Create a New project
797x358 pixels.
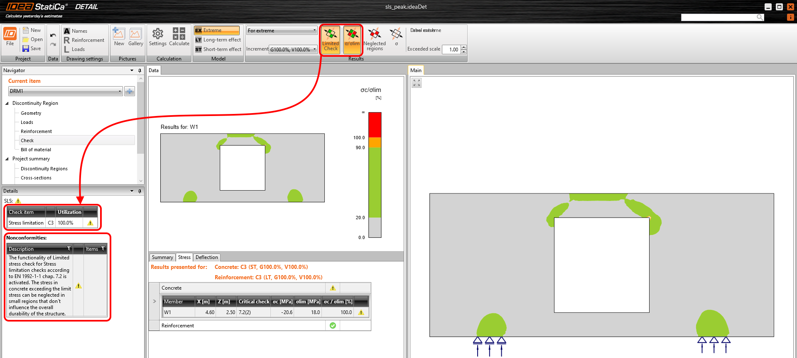[x=32, y=30]
